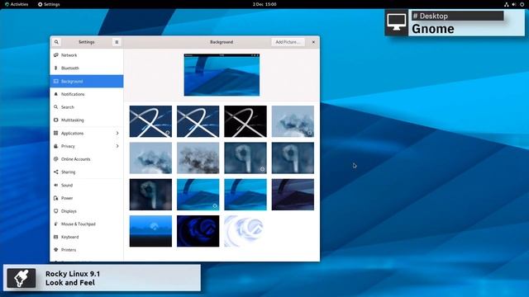Click the Network globe icon

pos(56,55)
